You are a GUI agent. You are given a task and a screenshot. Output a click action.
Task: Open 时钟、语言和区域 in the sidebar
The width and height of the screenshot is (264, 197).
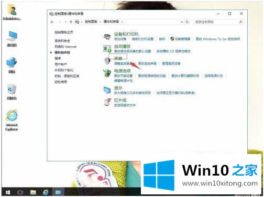coord(67,76)
